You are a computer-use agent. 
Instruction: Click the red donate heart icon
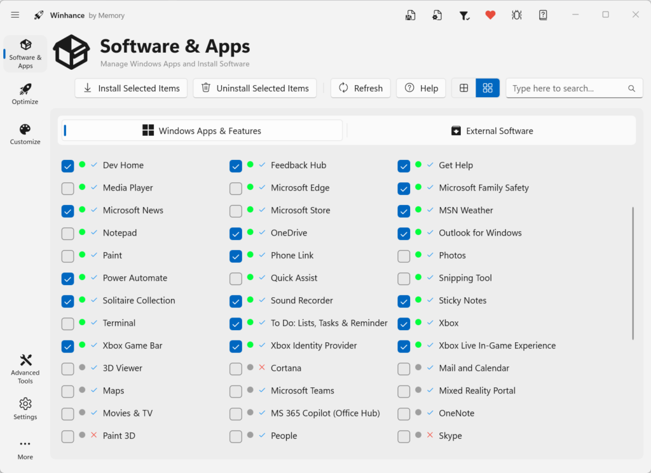pos(490,14)
